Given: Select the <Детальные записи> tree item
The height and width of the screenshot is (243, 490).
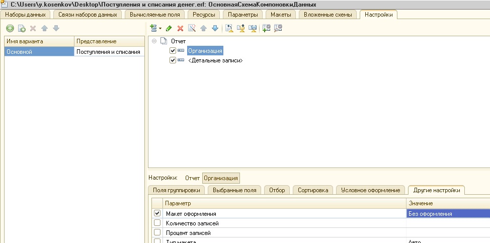Looking at the screenshot, I should [216, 60].
